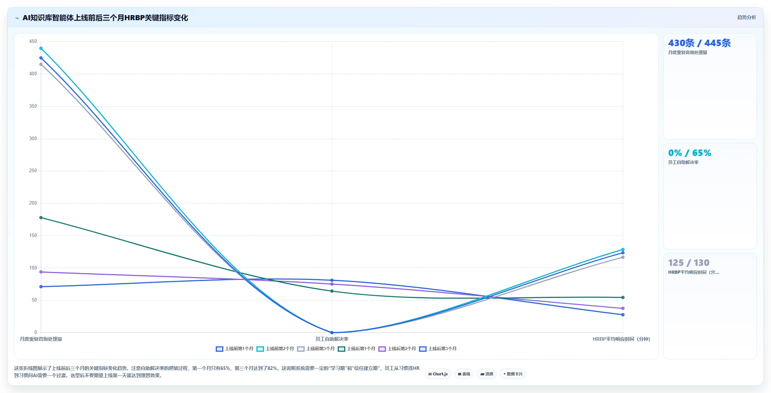Click cyan point near 128 on HRBP平均响应时间
The image size is (771, 393).
[623, 250]
